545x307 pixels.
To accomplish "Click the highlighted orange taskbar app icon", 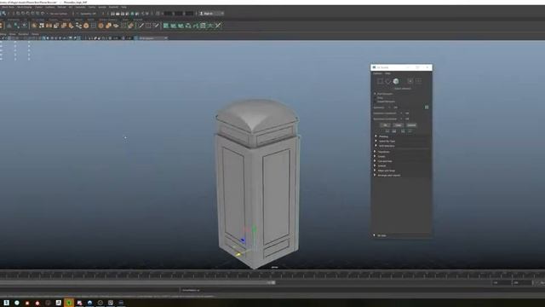I will click(x=69, y=303).
